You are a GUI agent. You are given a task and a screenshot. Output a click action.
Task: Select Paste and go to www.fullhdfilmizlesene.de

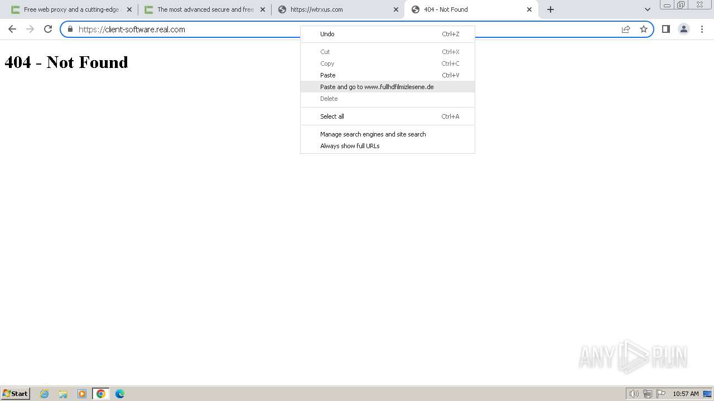(x=388, y=87)
